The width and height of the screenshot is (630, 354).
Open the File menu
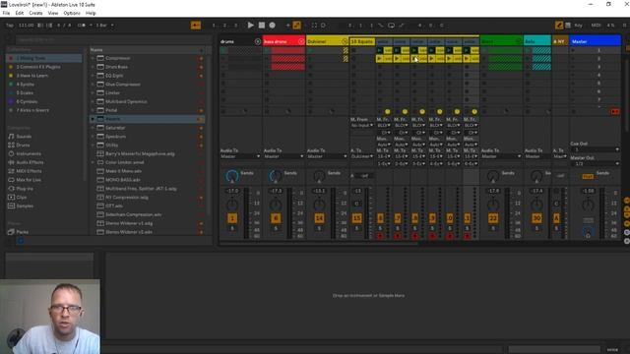[x=6, y=13]
